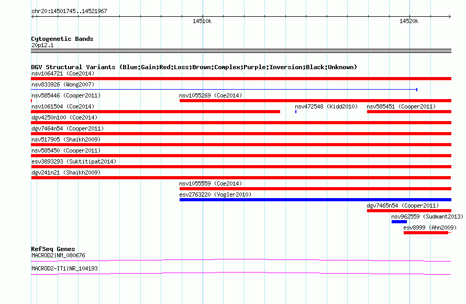Click the left arrow of the ruler
This screenshot has height=304, width=466.
[x=33, y=16]
